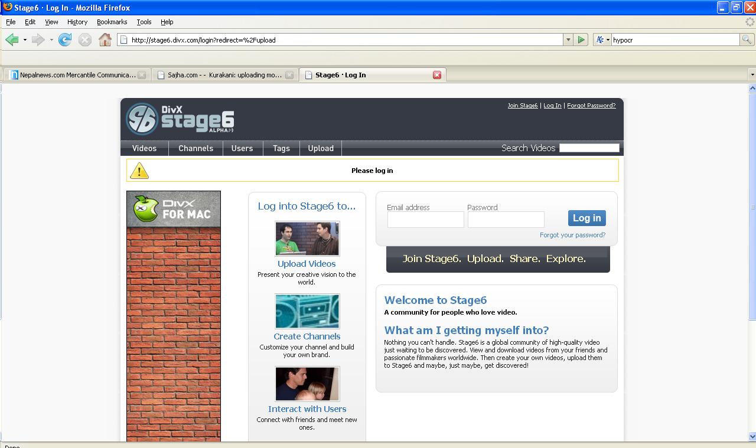Open the address bar history dropdown

click(568, 40)
